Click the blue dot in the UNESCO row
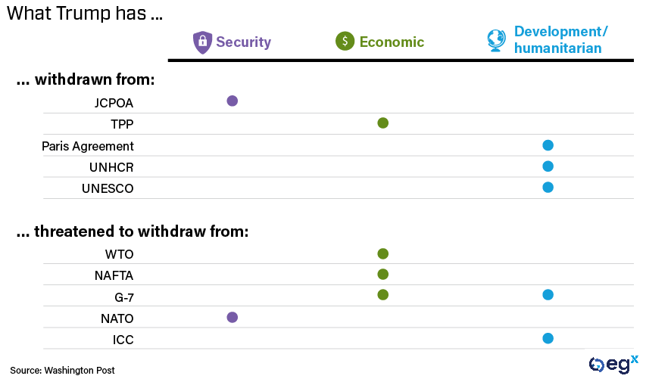Image resolution: width=646 pixels, height=382 pixels. tap(548, 188)
